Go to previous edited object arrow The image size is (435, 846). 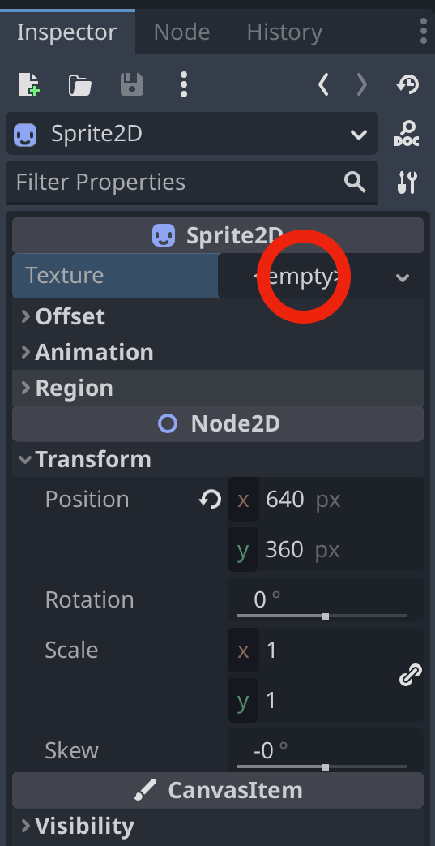(x=323, y=84)
